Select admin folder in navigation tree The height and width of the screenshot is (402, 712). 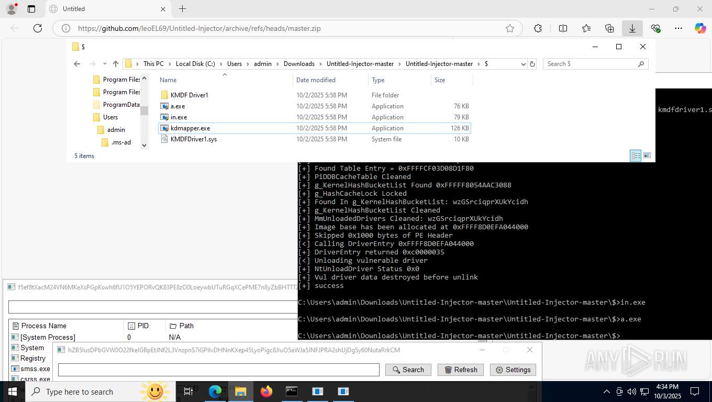point(111,130)
